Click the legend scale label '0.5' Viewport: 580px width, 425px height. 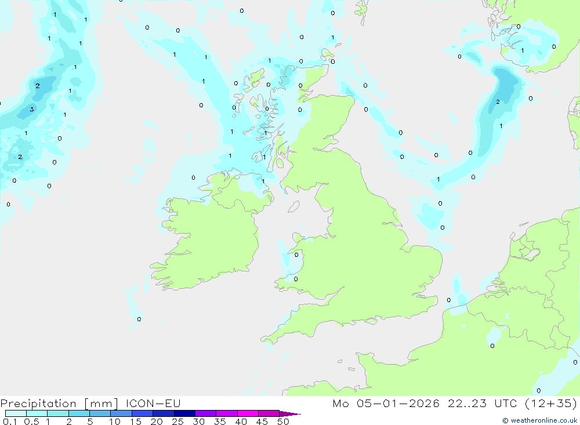[31, 422]
